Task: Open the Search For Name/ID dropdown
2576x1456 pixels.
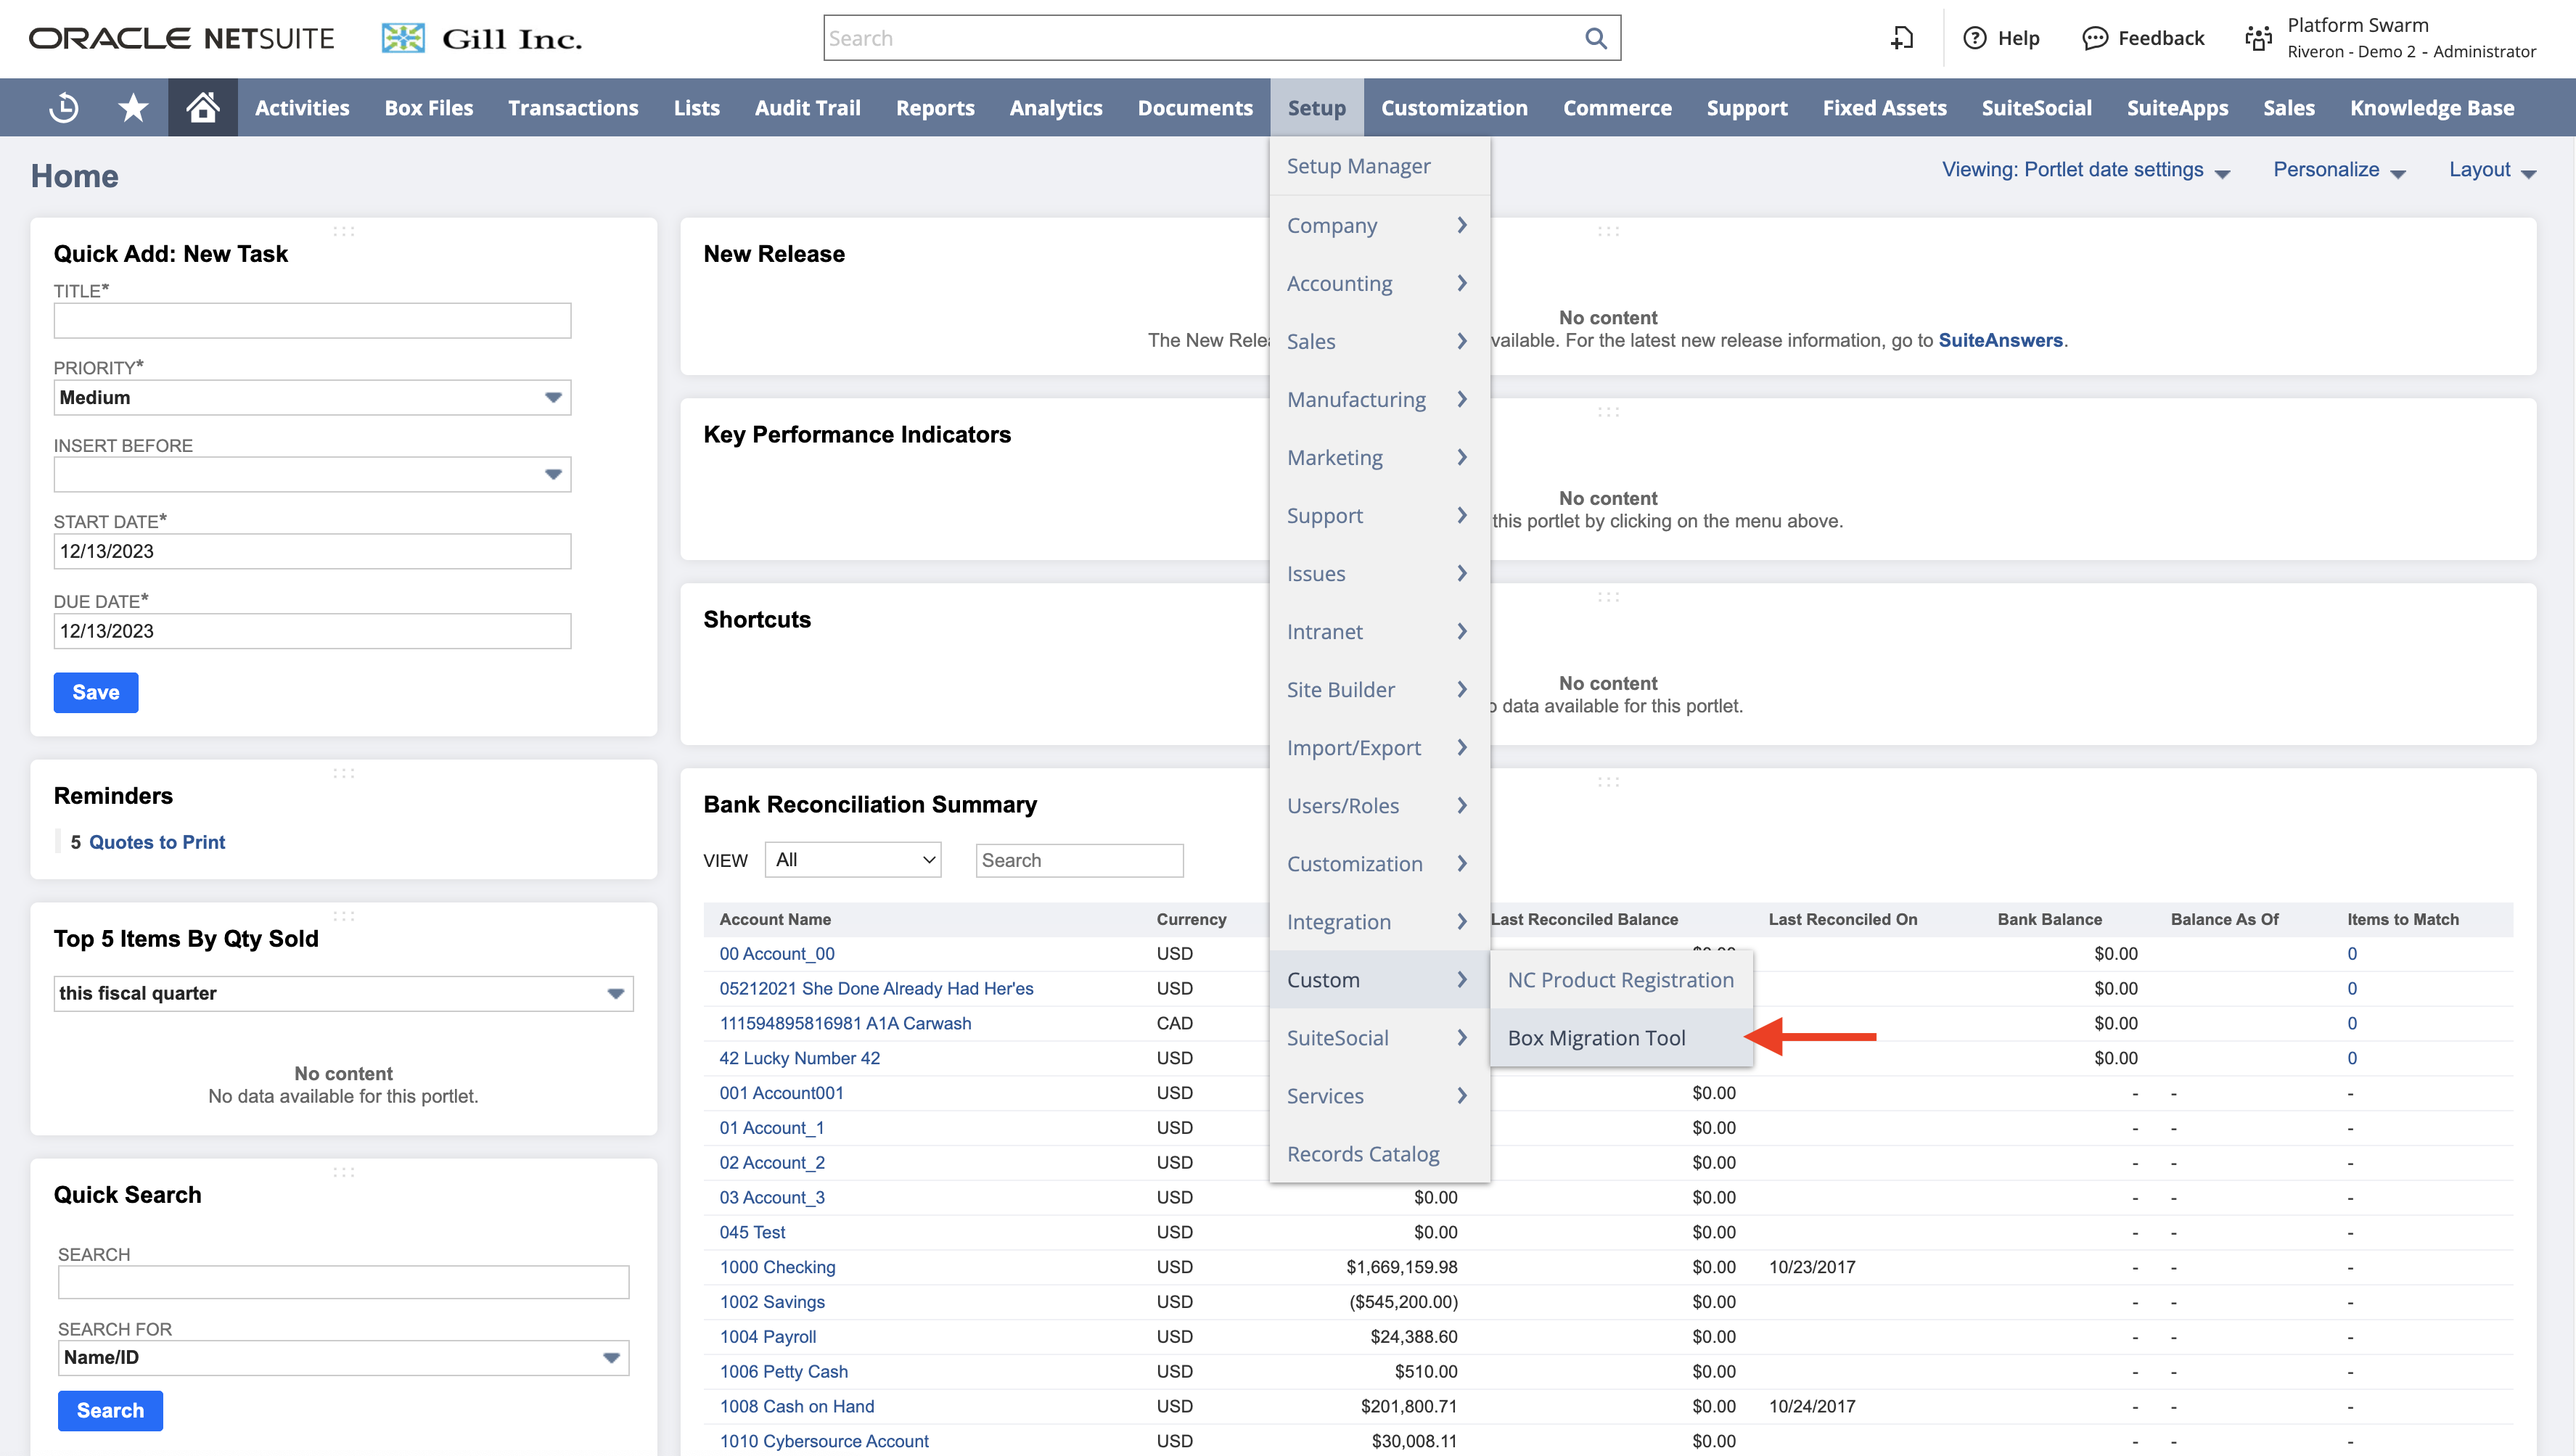Action: [x=343, y=1357]
